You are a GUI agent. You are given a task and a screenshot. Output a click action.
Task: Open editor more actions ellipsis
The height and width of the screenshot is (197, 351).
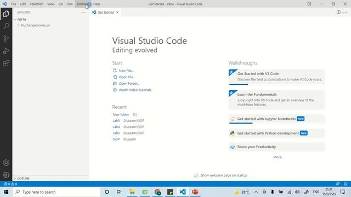click(x=345, y=12)
